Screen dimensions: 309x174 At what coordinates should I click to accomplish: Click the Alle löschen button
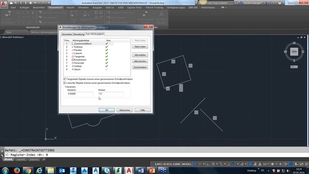140,61
